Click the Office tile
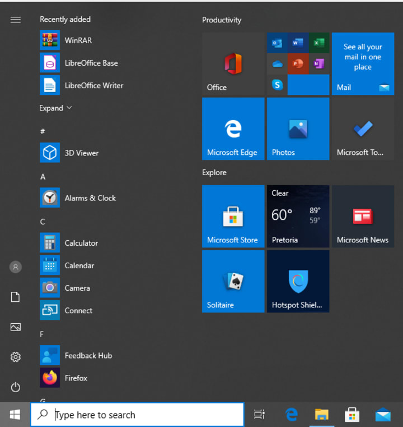The width and height of the screenshot is (403, 427). (233, 64)
